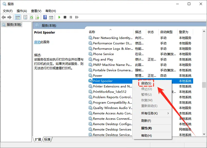The width and height of the screenshot is (207, 148).
Task: Click the Help question mark toolbar icon
Action: [x=45, y=17]
